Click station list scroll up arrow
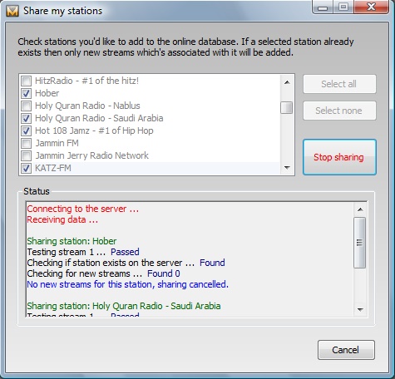 coord(287,82)
